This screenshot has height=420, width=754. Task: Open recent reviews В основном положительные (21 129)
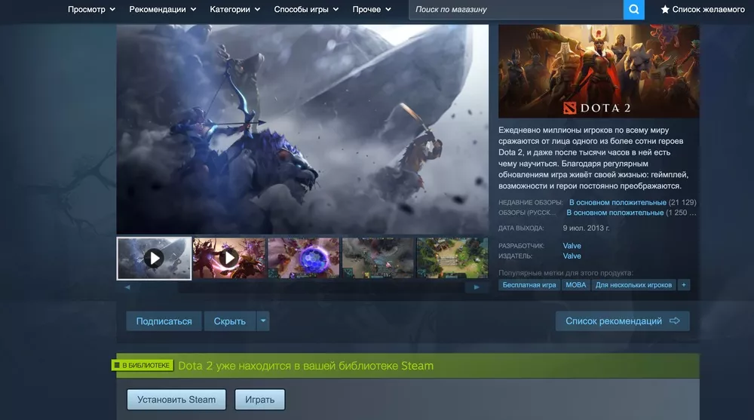(x=633, y=202)
